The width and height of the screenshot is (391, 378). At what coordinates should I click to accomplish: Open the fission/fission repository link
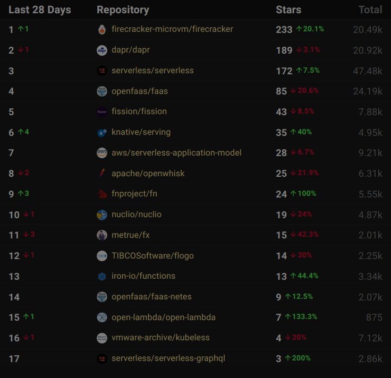coord(139,111)
